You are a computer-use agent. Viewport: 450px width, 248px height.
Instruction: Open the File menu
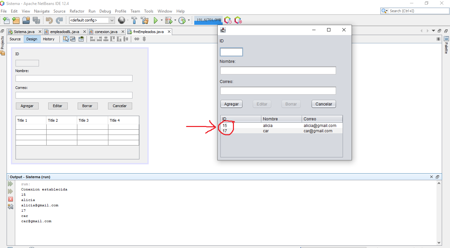tap(4, 11)
